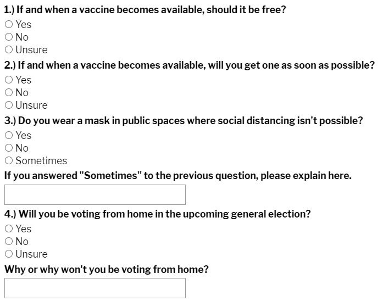Mark Unsure for the free vaccine question

pyautogui.click(x=9, y=50)
